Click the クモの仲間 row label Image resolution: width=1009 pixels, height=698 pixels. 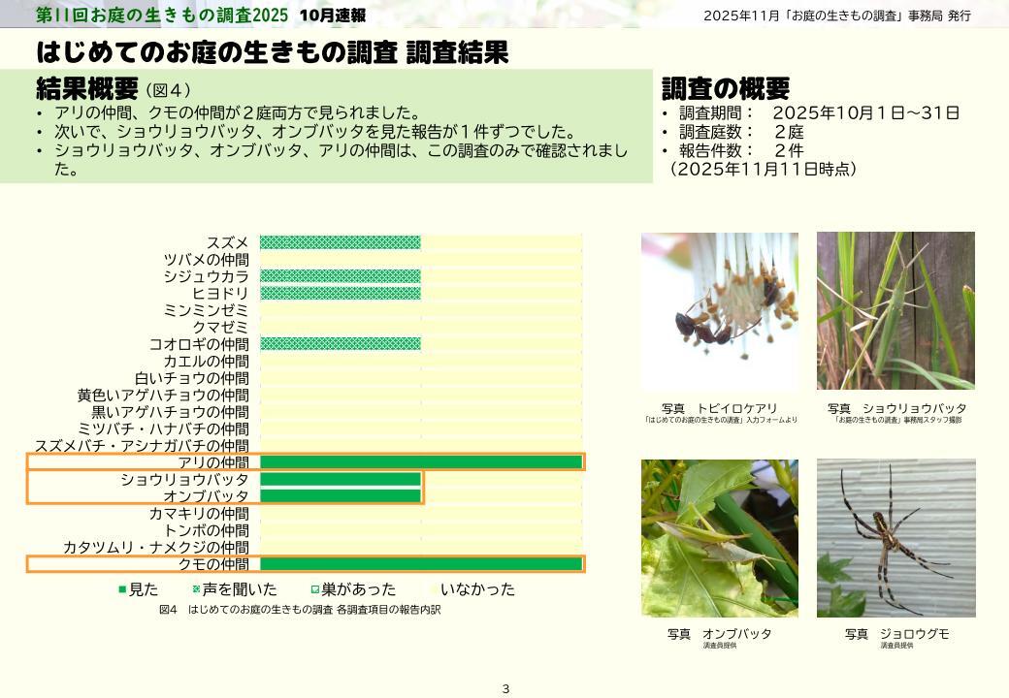[x=213, y=564]
